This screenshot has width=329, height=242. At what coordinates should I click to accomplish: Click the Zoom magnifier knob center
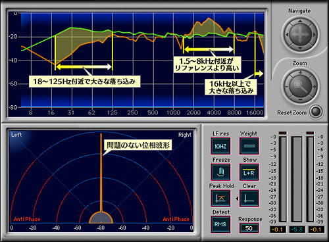(x=300, y=86)
